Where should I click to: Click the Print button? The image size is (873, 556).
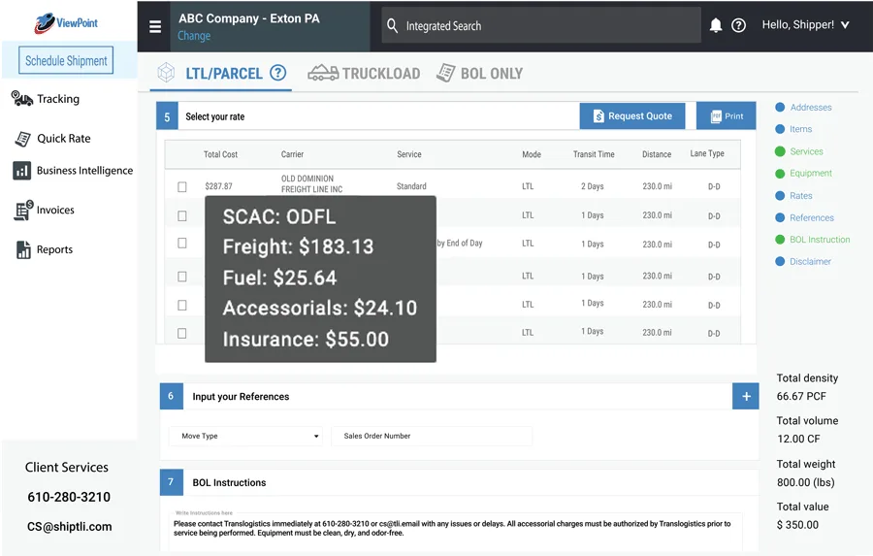[726, 115]
